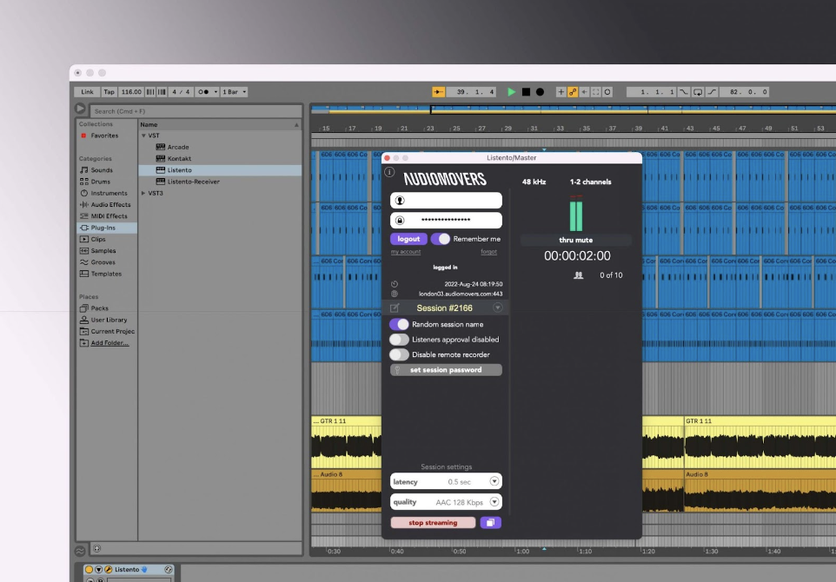Stop playback with the square Stop button
This screenshot has width=836, height=582.
(x=527, y=92)
